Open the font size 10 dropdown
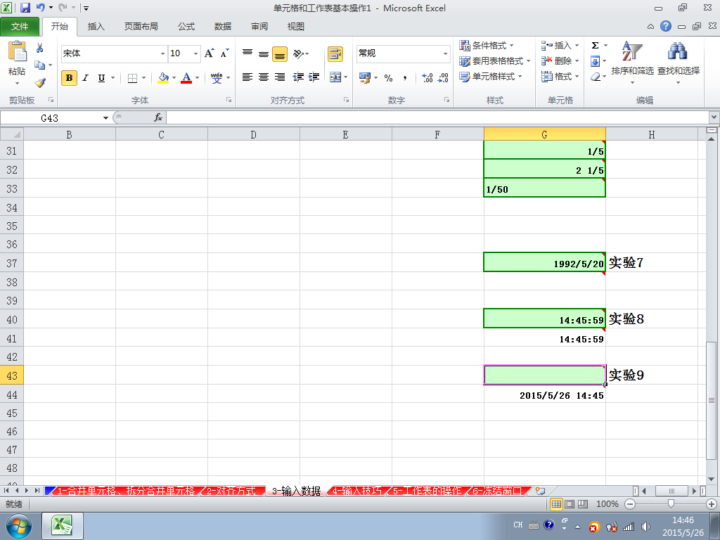The height and width of the screenshot is (540, 720). pos(195,53)
